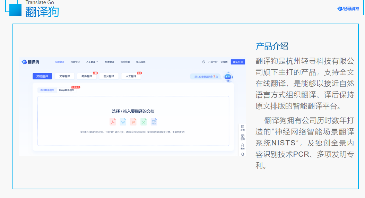This screenshot has width=365, height=198.
Task: Switch to the 文字翻译 tab
Action: coord(64,76)
